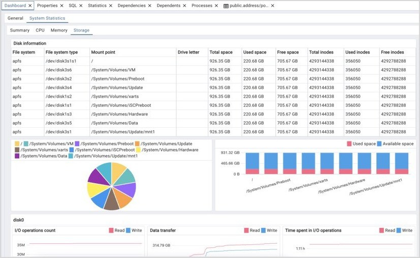This screenshot has height=258, width=420.
Task: Close the SQL tab
Action: pos(81,6)
